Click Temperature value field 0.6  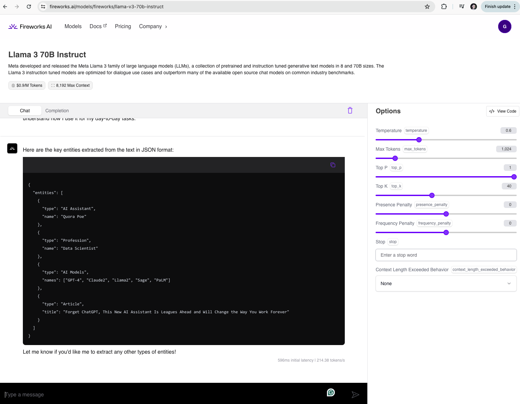pyautogui.click(x=508, y=130)
